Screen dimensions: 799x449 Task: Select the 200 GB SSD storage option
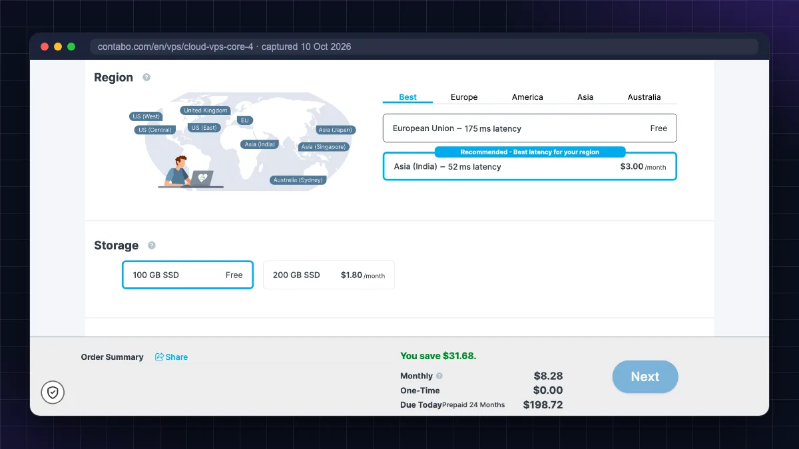pos(329,275)
